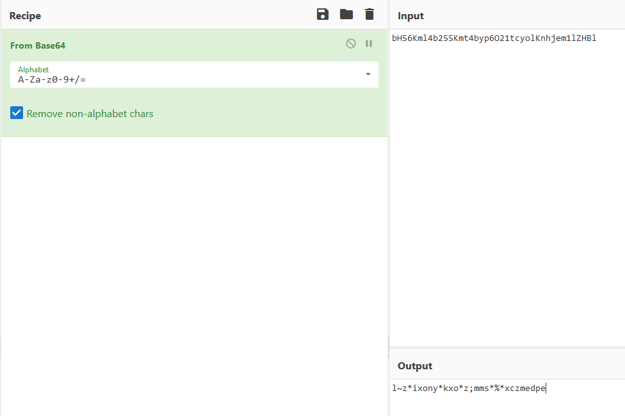Click the Input panel heading
This screenshot has height=416, width=625.
coord(410,15)
